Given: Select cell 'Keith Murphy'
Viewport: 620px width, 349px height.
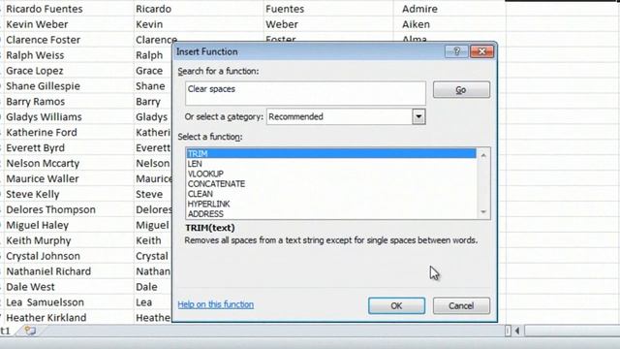Looking at the screenshot, I should (69, 240).
